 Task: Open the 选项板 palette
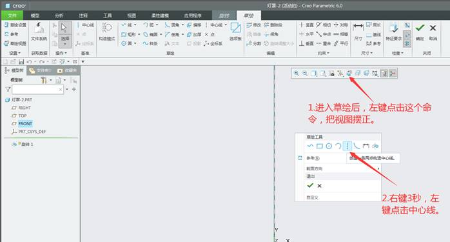[x=235, y=32]
